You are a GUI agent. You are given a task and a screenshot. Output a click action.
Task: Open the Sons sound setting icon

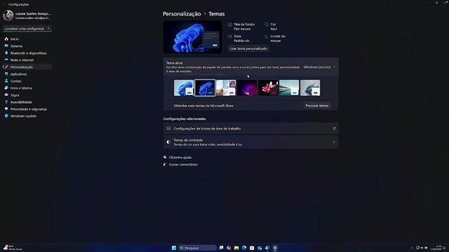(230, 36)
